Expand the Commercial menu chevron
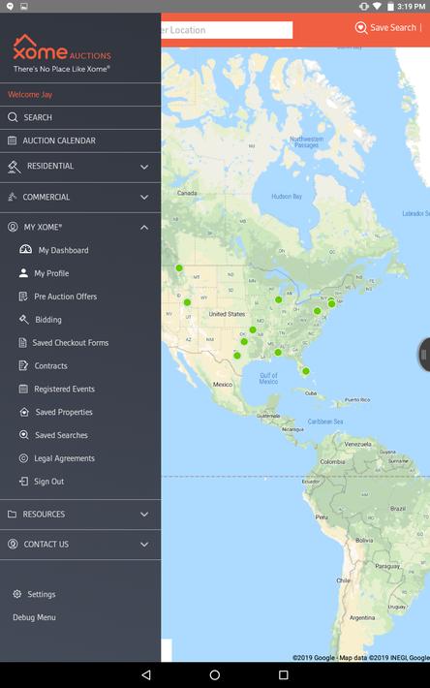Image resolution: width=430 pixels, height=688 pixels. 144,198
